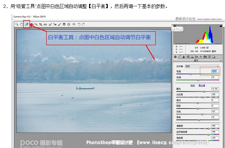Switch to the Camera Calibration panel tab
The image size is (225, 148).
(205, 57)
